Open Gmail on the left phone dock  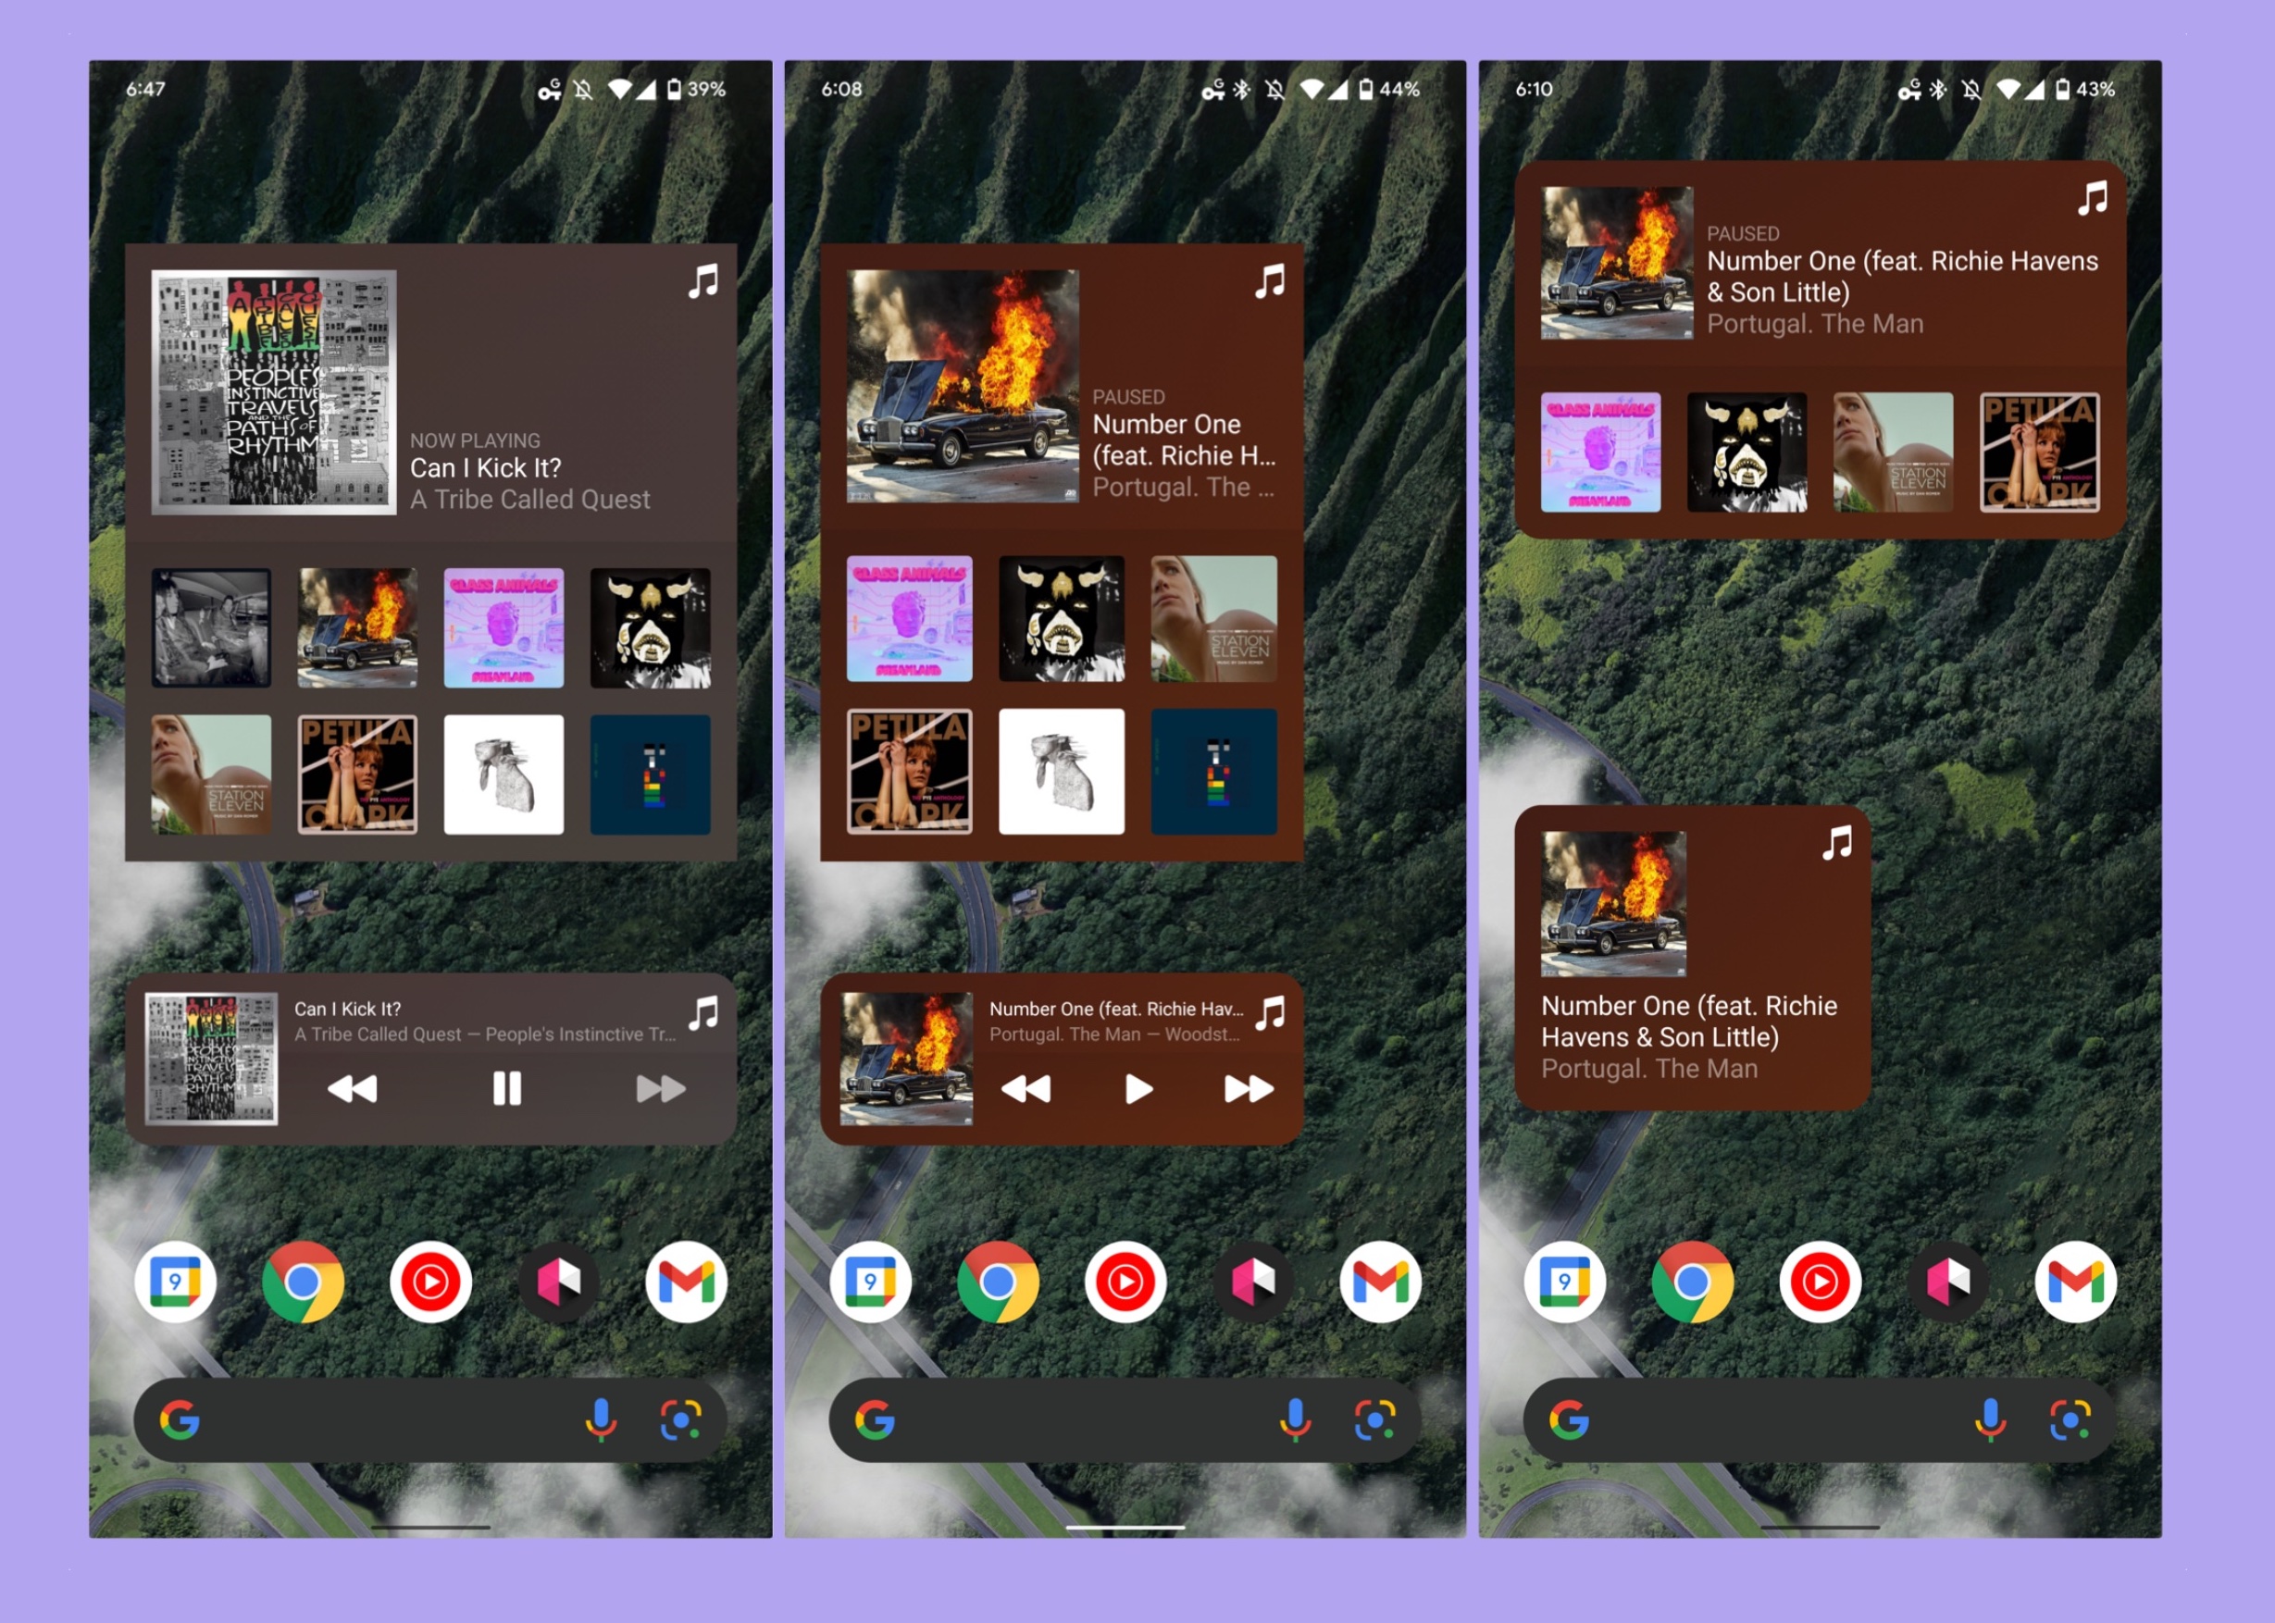(x=687, y=1282)
